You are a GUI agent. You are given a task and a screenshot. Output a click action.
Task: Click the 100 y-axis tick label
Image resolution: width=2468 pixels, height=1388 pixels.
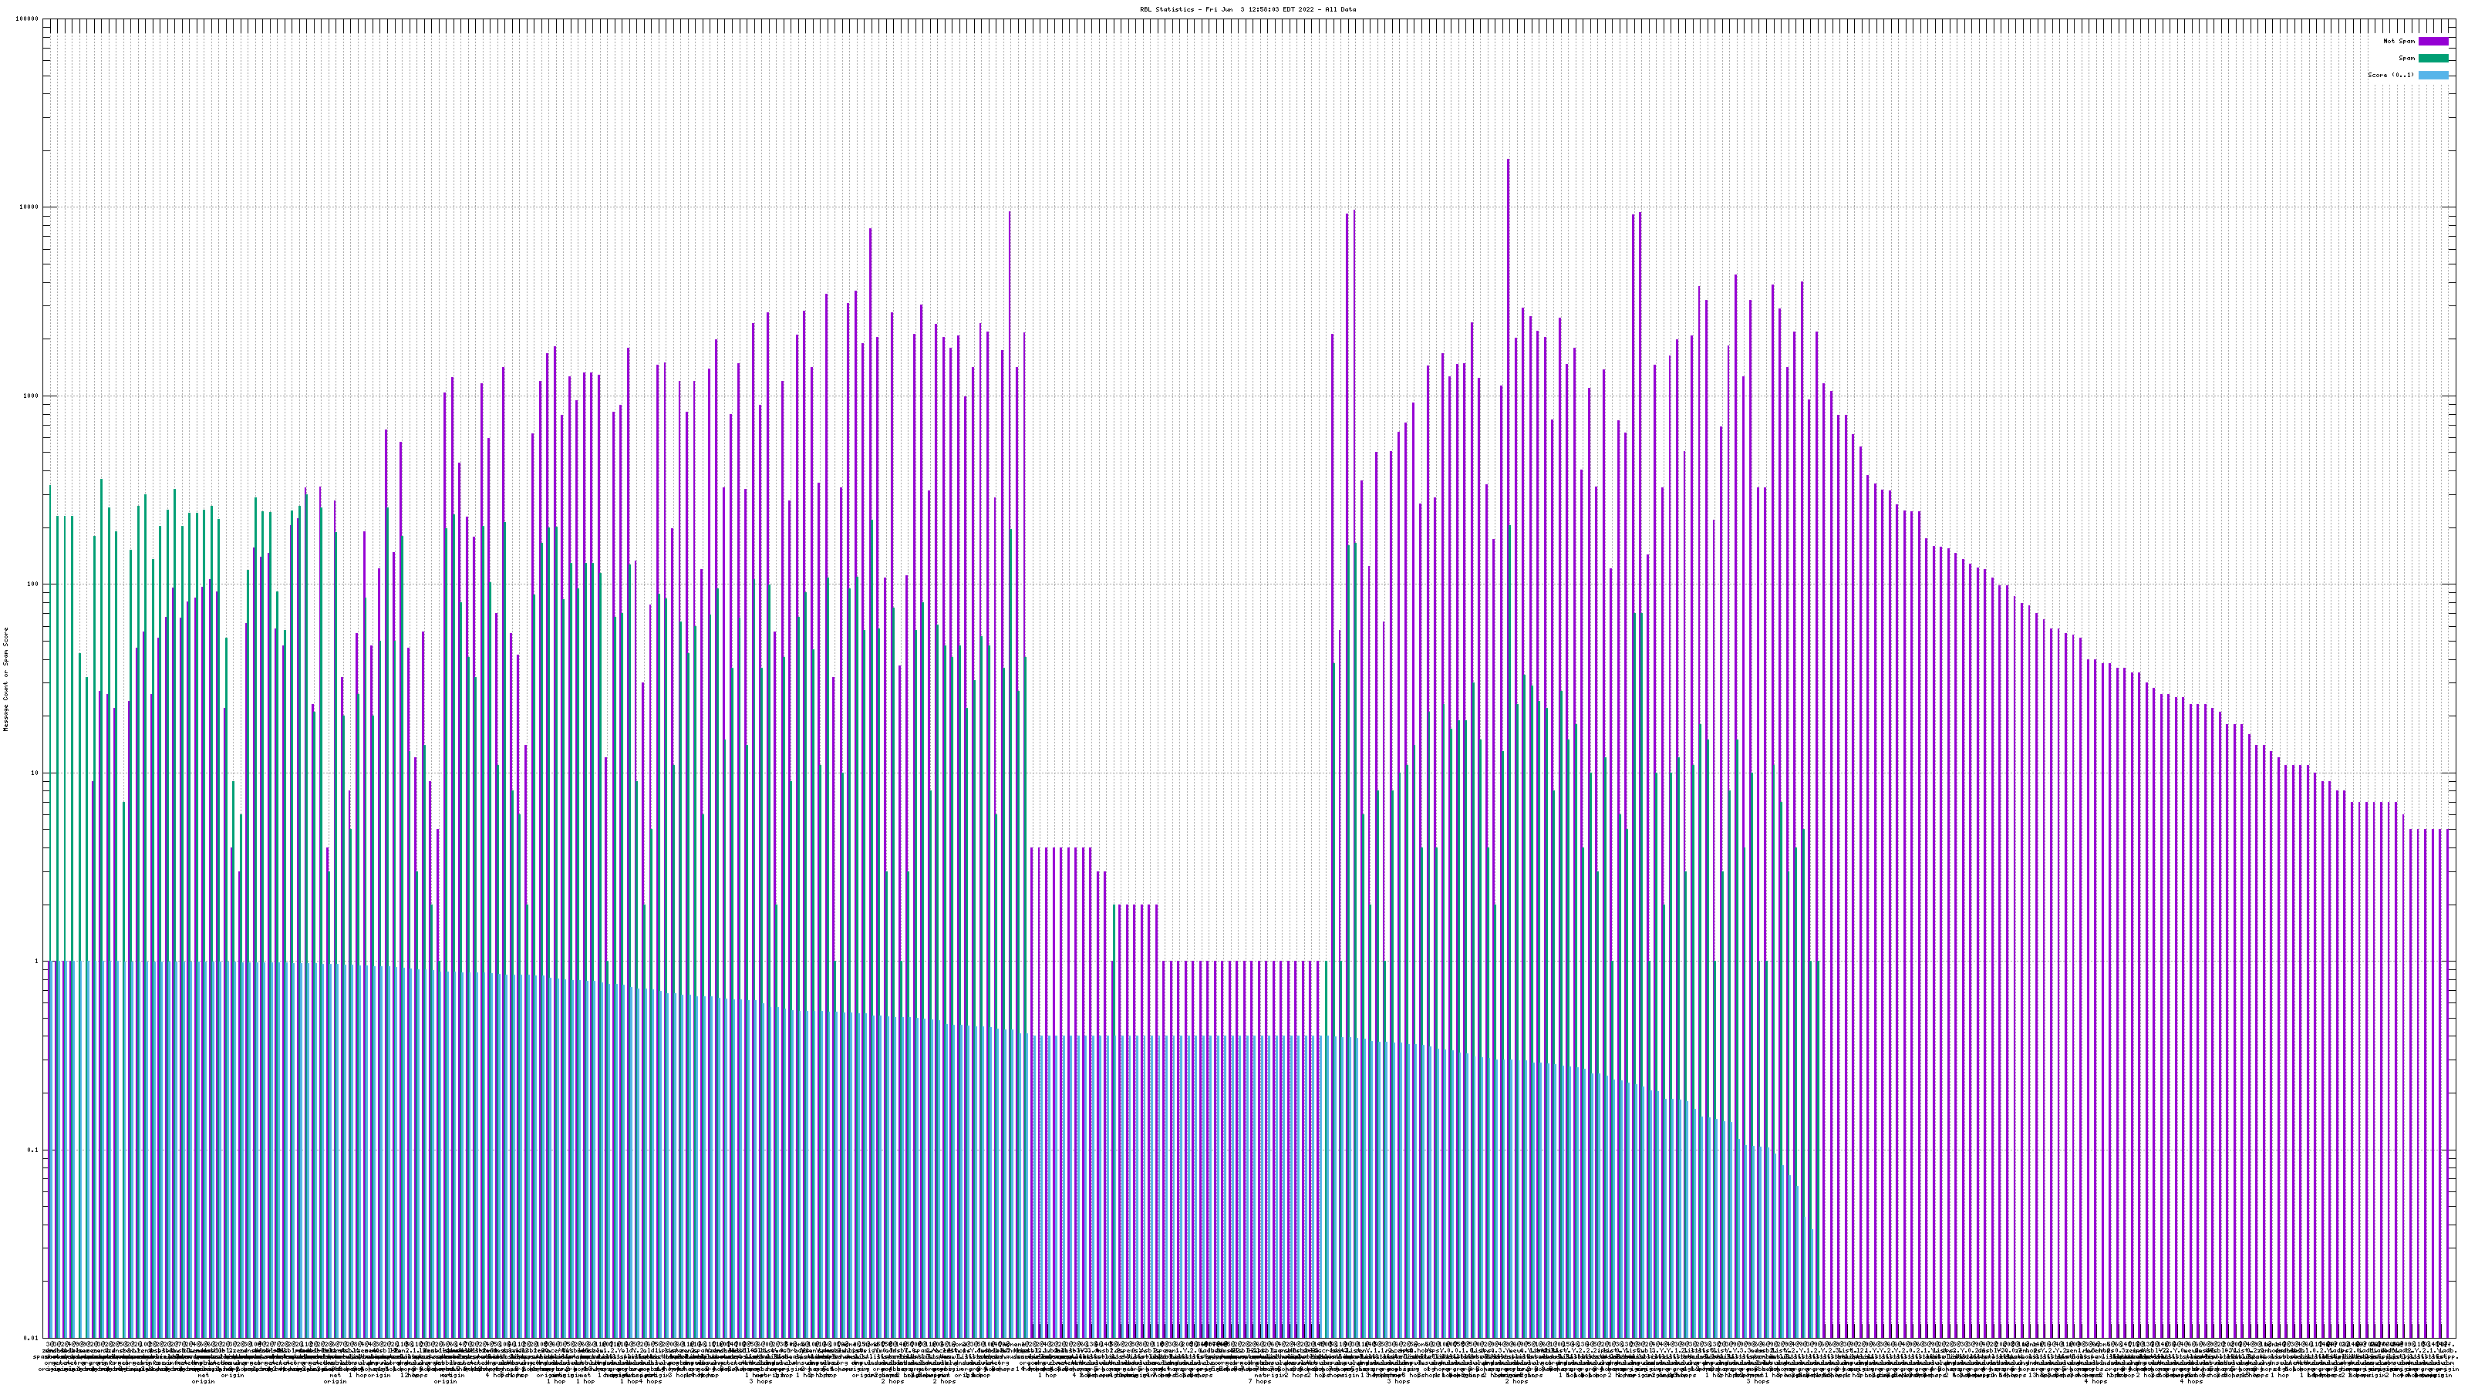(33, 585)
